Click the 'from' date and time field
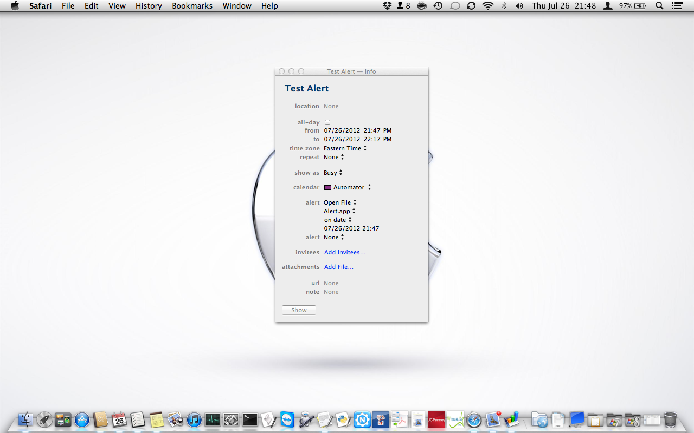This screenshot has width=694, height=433. coord(358,130)
